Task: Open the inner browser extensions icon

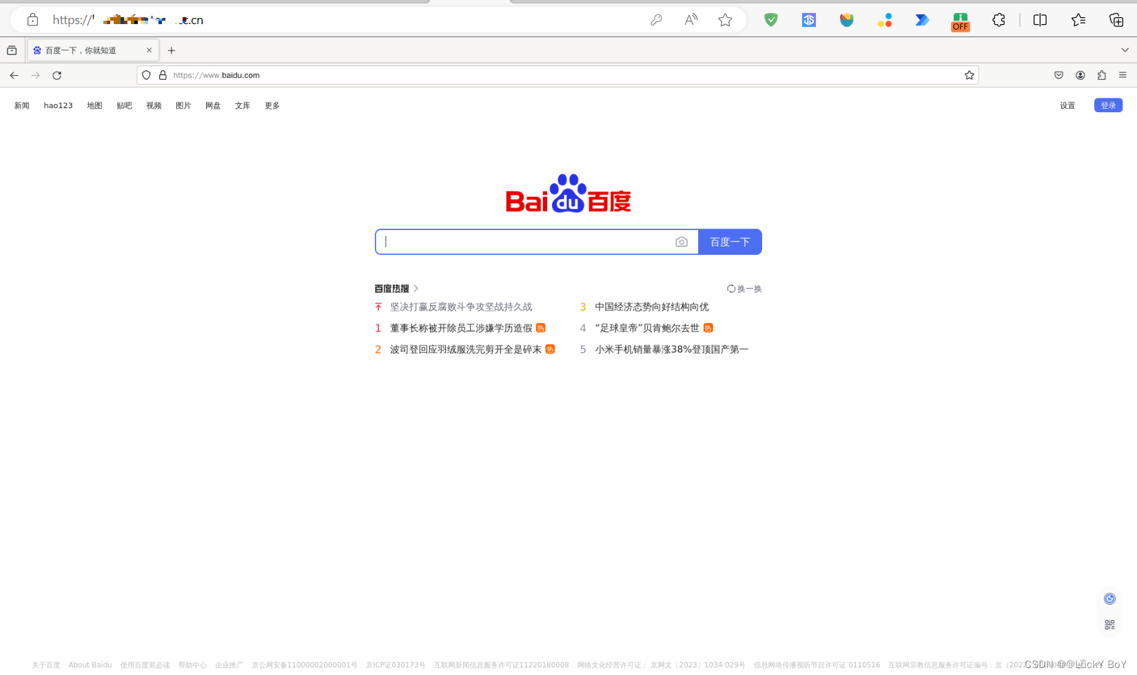Action: tap(1102, 75)
